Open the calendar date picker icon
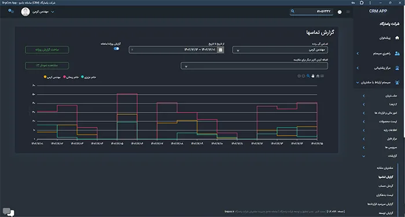The height and width of the screenshot is (217, 405). click(220, 50)
